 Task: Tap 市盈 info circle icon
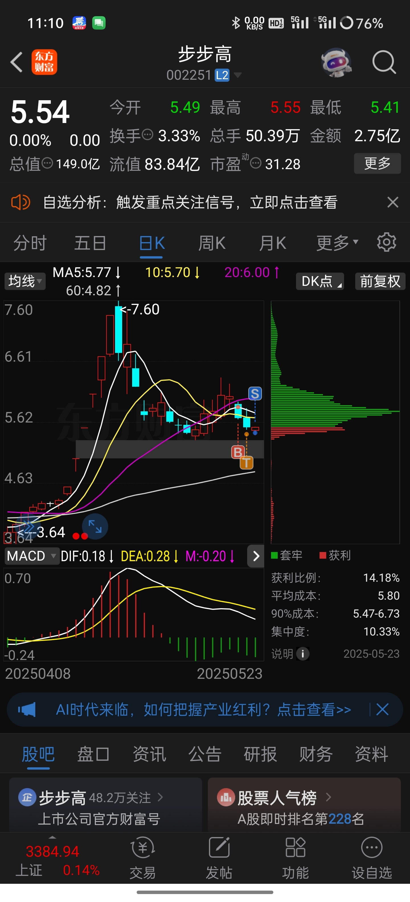point(256,163)
